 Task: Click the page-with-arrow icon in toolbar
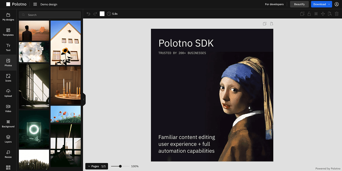pos(330,14)
